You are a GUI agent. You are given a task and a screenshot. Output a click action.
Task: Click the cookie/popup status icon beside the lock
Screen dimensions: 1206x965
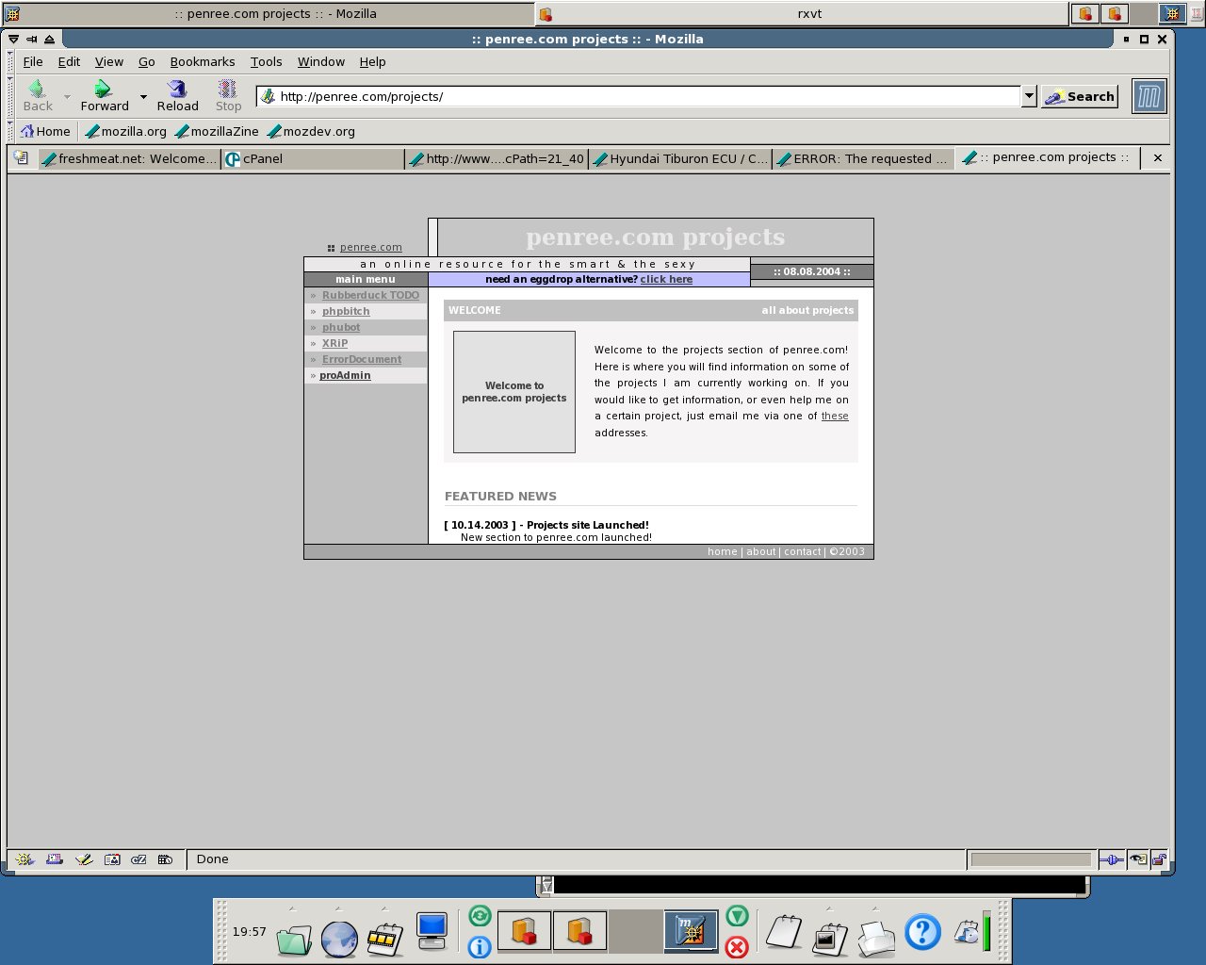point(1138,859)
